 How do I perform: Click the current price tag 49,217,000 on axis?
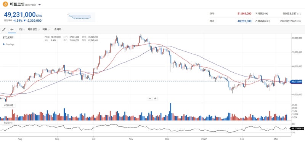[296, 82]
